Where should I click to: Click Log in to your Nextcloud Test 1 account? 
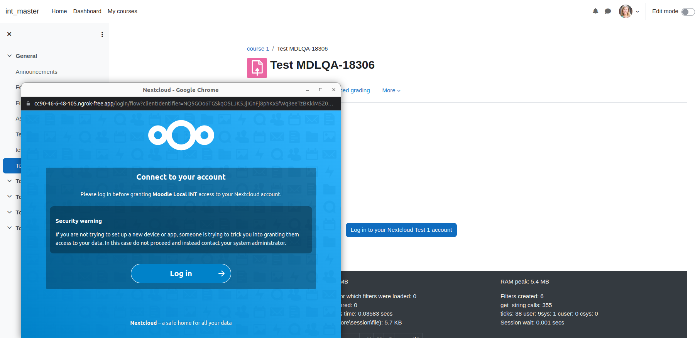(401, 230)
